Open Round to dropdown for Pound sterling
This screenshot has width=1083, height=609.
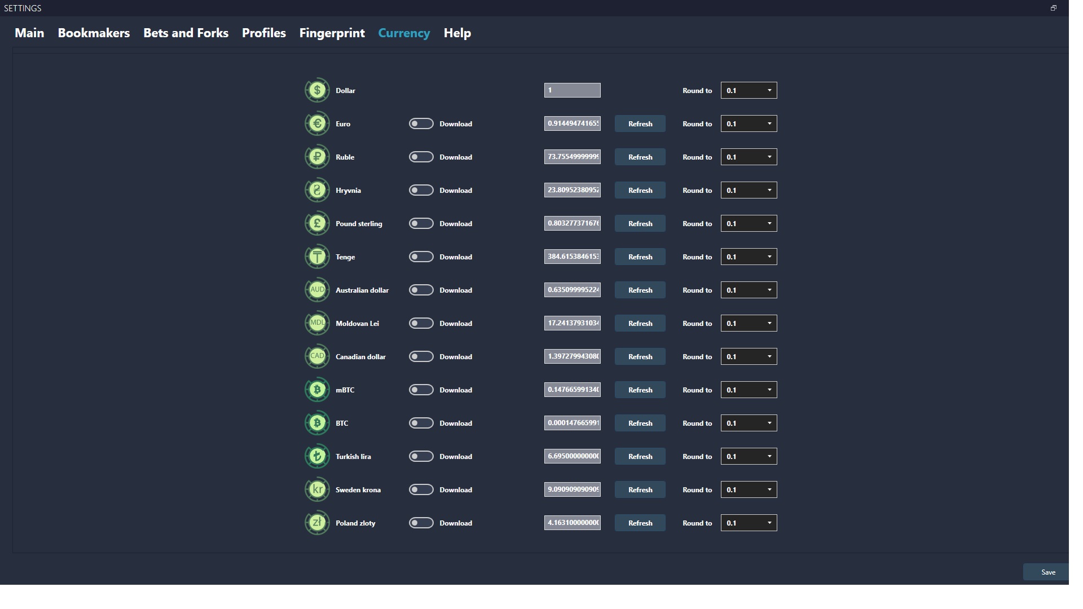point(749,223)
